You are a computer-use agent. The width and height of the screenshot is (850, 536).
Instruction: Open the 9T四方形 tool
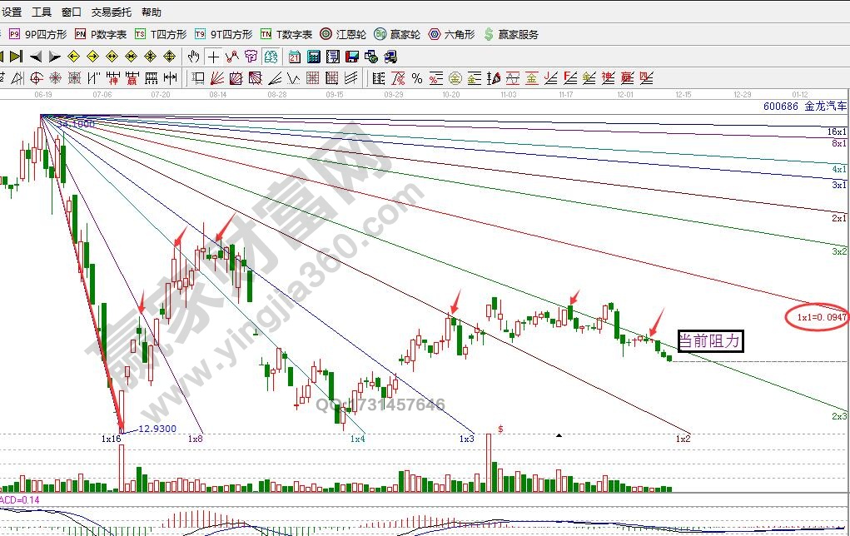click(x=224, y=34)
